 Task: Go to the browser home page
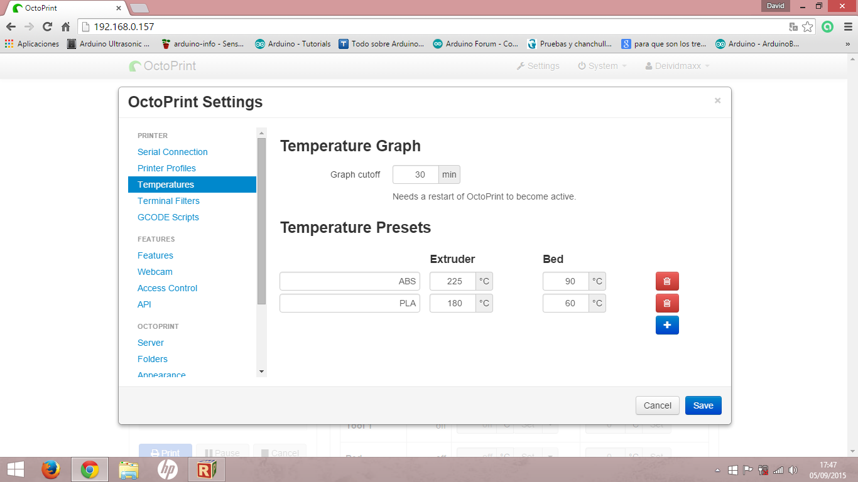[x=65, y=27]
